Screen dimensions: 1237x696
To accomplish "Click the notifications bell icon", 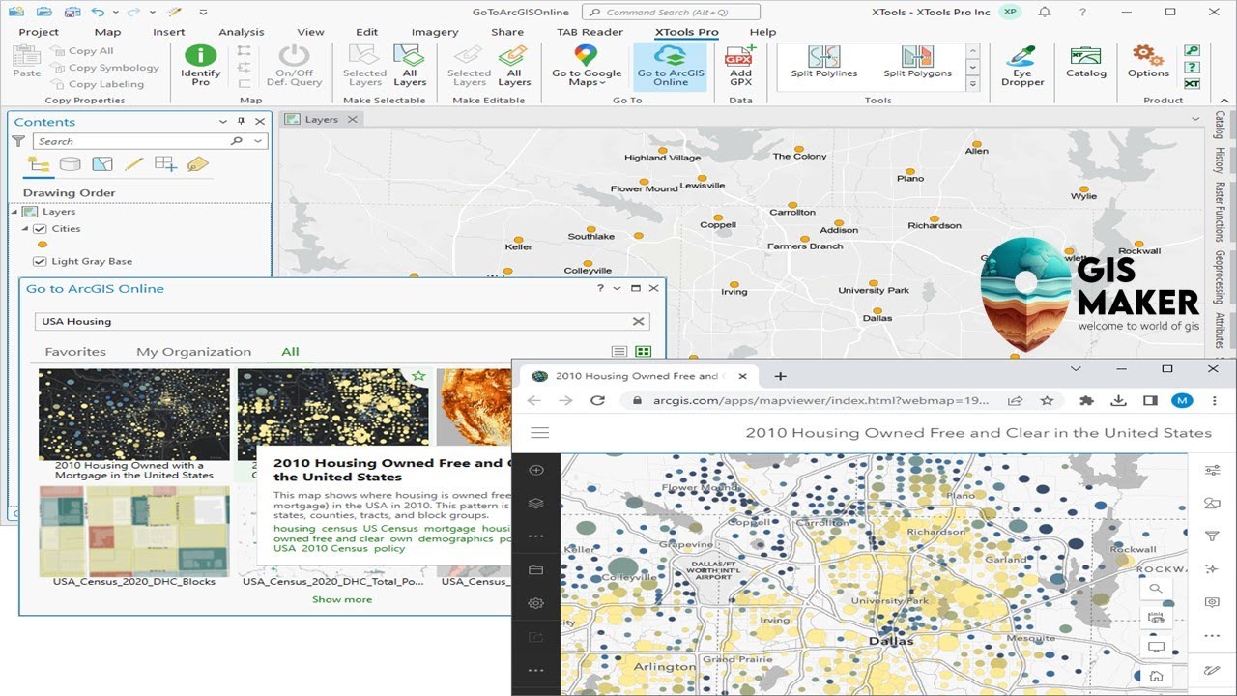I will (1045, 13).
